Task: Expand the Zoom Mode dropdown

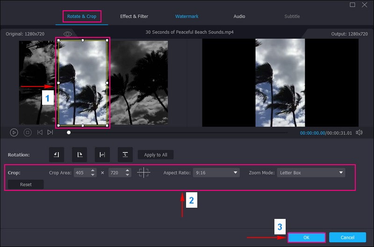Action: (x=311, y=173)
